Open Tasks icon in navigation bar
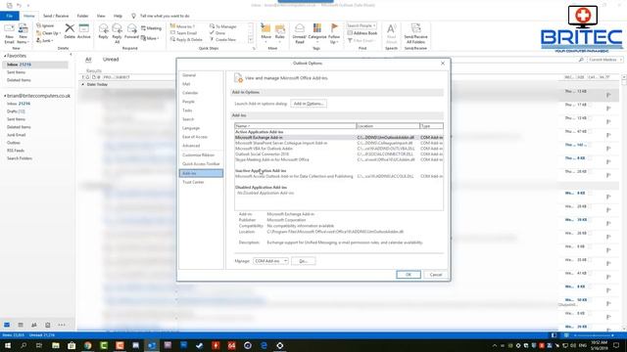 click(x=48, y=325)
